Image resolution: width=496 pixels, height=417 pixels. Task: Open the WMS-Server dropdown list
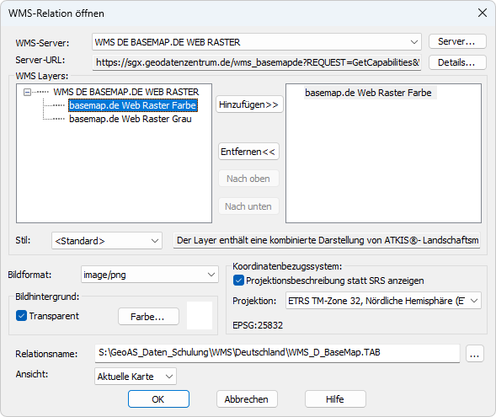click(257, 42)
